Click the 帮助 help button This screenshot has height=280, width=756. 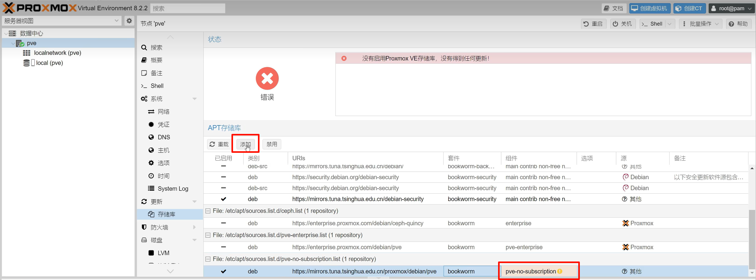(x=738, y=24)
